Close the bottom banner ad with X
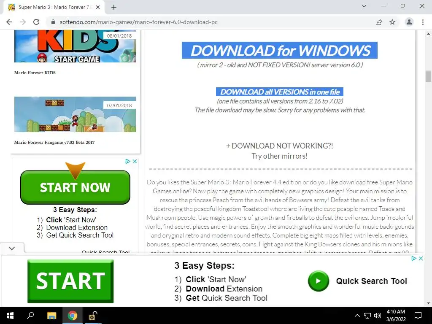Viewport: 432px width, 324px height. coord(421,259)
